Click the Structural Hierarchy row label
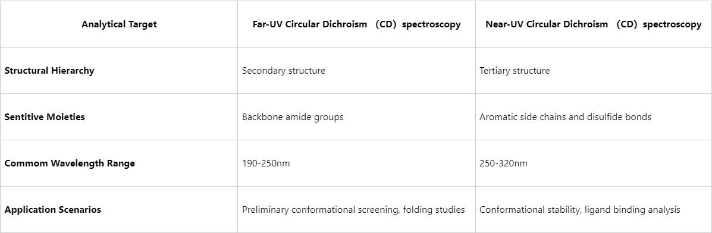Image resolution: width=712 pixels, height=233 pixels. click(49, 70)
